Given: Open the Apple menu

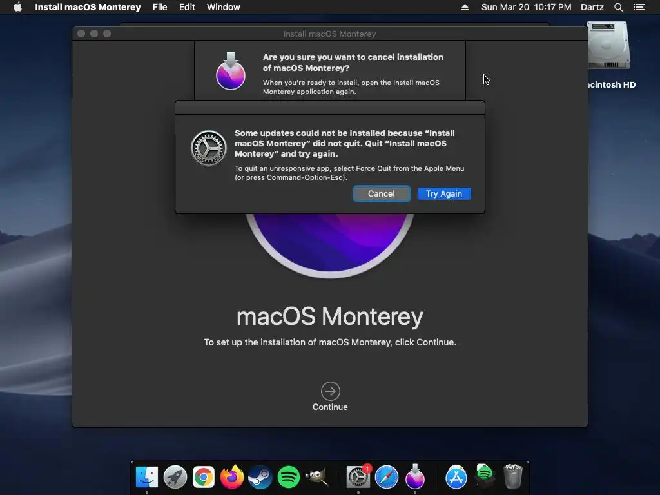Looking at the screenshot, I should 17,7.
